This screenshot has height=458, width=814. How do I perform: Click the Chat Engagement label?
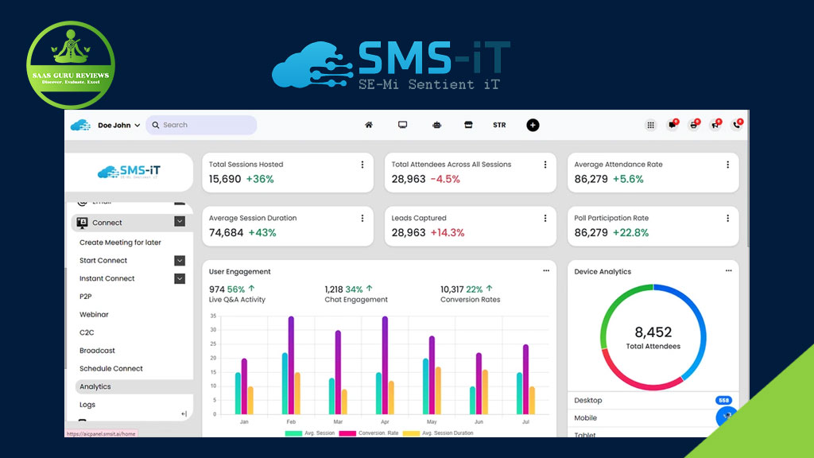[x=356, y=300]
